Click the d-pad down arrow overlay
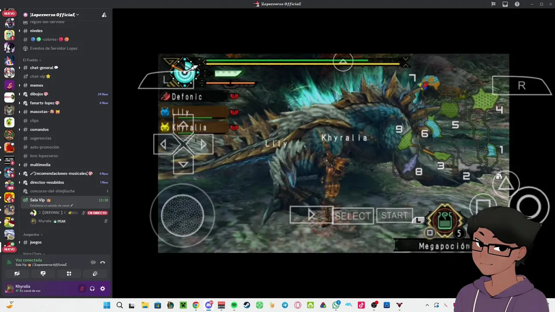The width and height of the screenshot is (555, 312). 183,164
